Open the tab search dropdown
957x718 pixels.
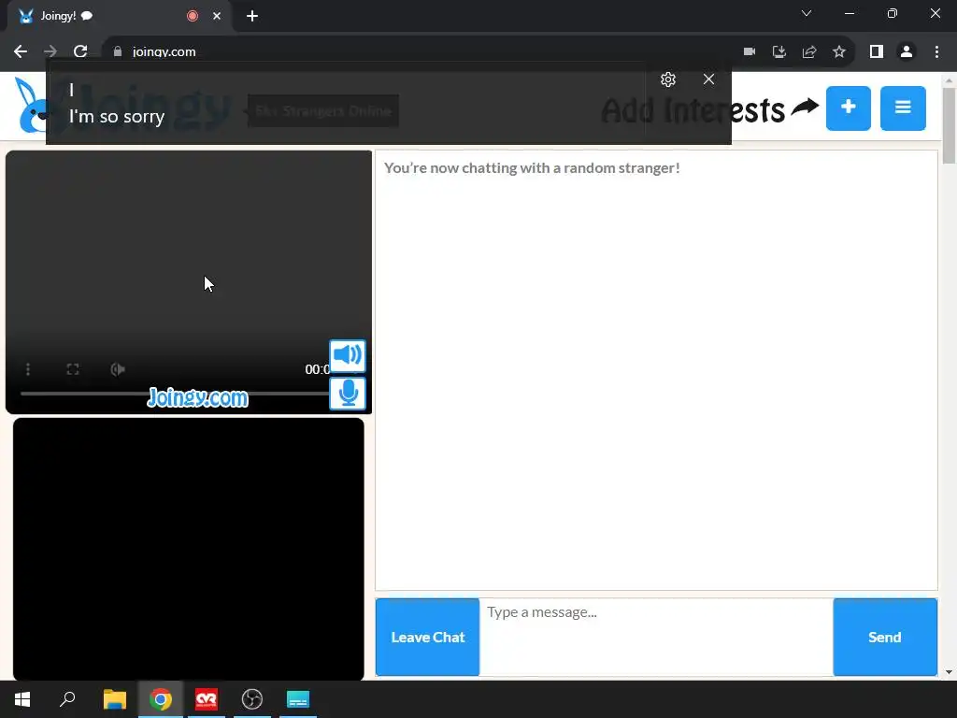(807, 13)
